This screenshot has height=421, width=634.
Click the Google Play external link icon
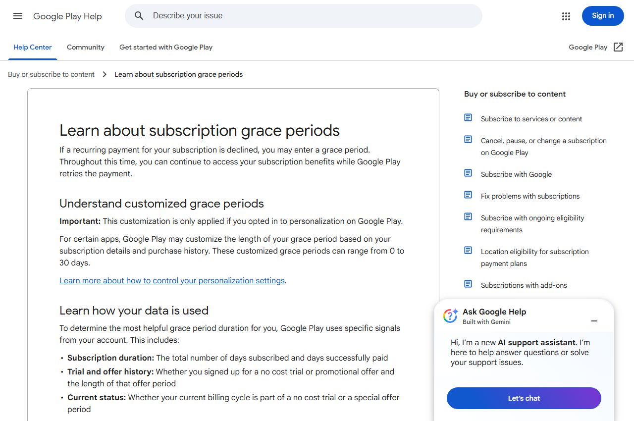click(x=618, y=47)
